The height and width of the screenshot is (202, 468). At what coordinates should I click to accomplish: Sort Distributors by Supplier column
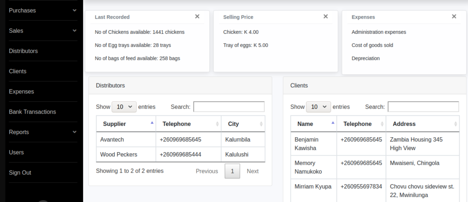tap(126, 124)
